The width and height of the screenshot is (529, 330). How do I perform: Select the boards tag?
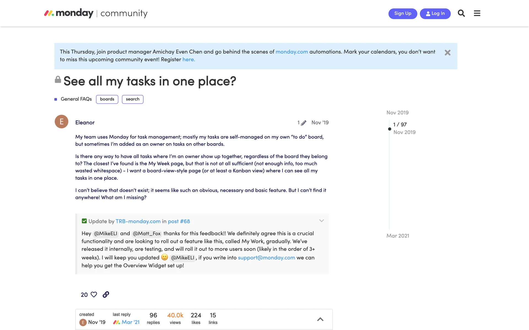tap(107, 99)
